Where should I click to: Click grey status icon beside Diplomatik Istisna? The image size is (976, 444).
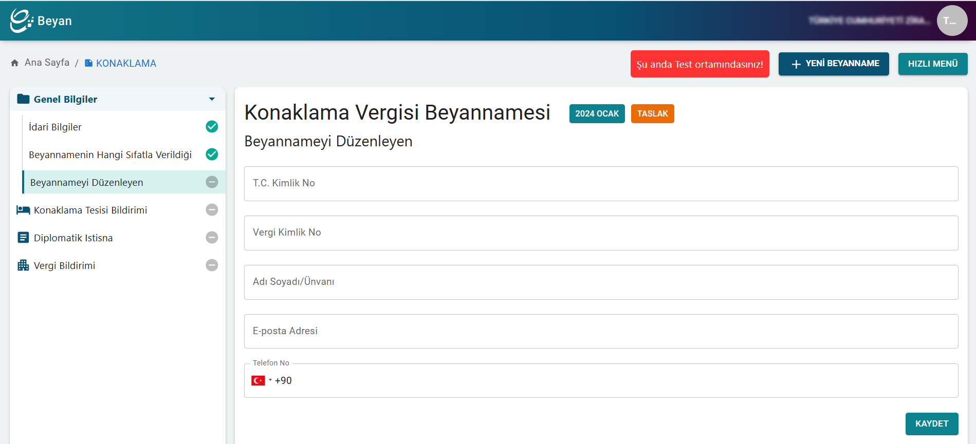click(x=212, y=238)
